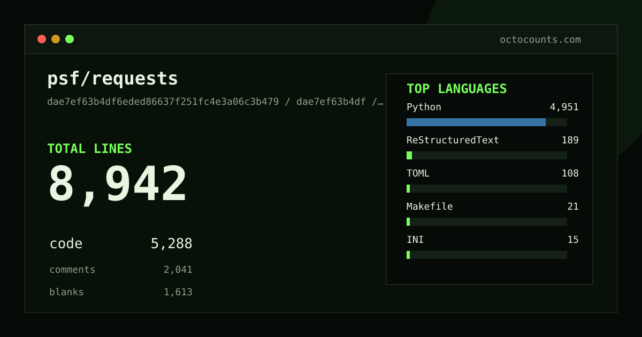Image resolution: width=642 pixels, height=337 pixels.
Task: Click the INI language label
Action: [x=415, y=240]
